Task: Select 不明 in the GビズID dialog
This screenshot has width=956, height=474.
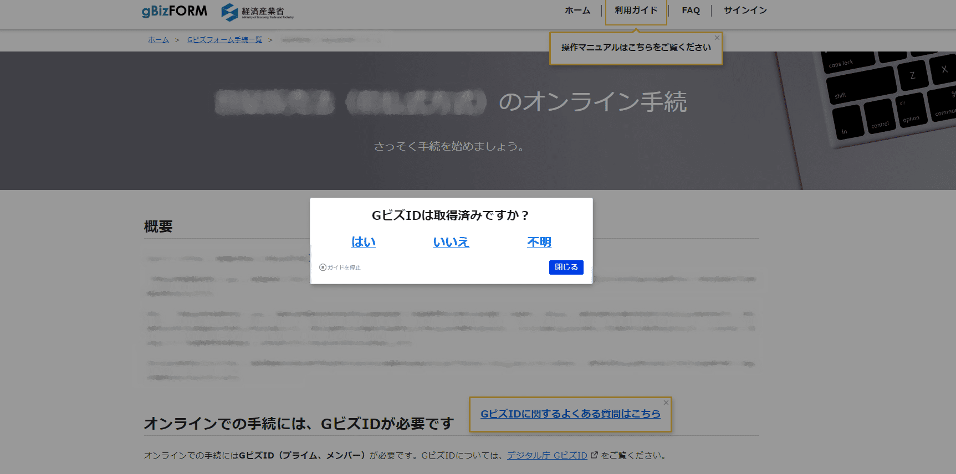Action: click(x=539, y=242)
